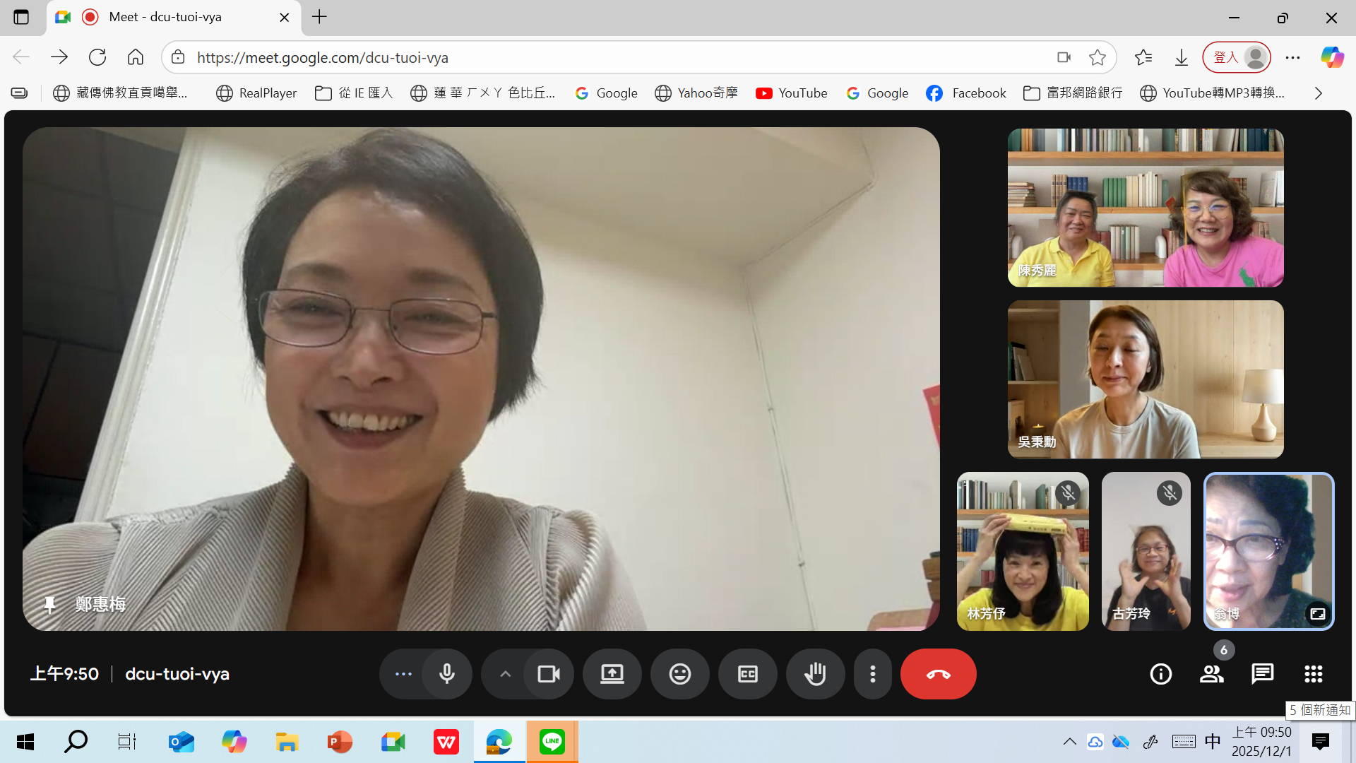Image resolution: width=1356 pixels, height=763 pixels.
Task: Click the 陳秀麗 participant video tile
Action: 1145,208
